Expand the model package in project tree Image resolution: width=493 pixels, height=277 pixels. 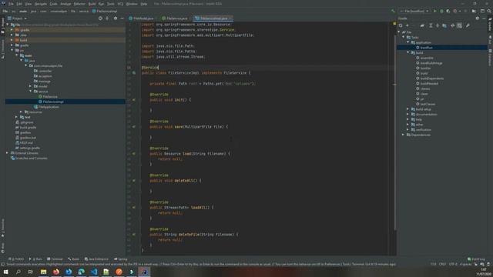(31, 86)
